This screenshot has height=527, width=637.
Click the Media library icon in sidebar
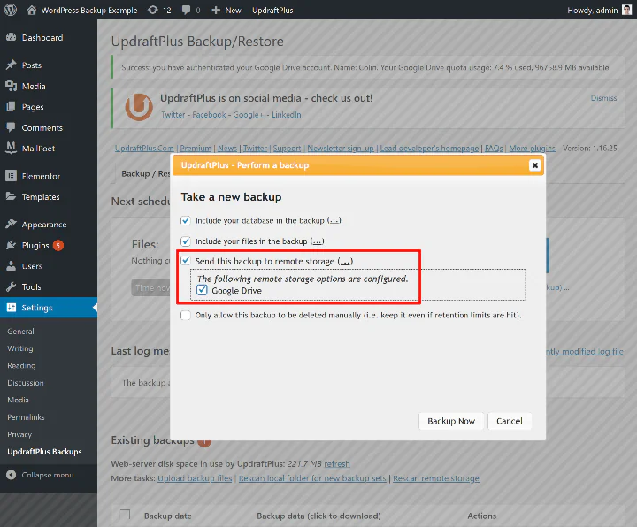click(x=11, y=86)
